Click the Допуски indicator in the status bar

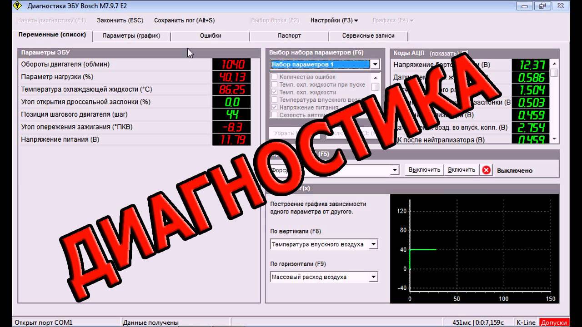[x=554, y=322]
